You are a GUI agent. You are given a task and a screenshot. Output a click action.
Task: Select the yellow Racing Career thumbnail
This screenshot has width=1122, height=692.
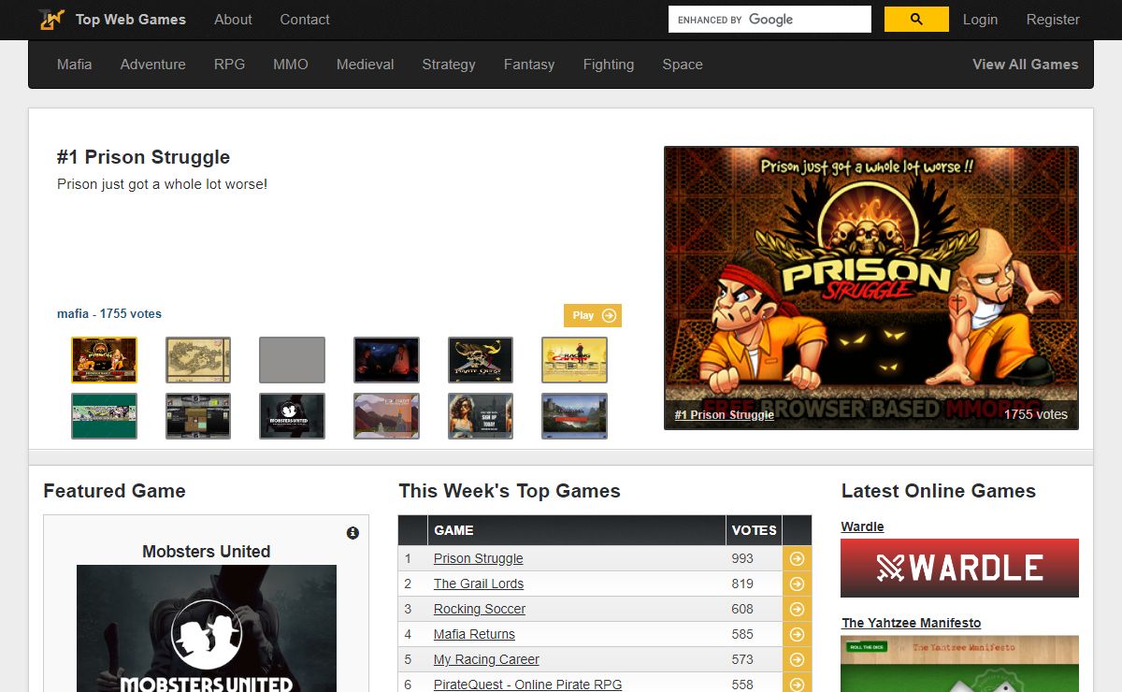pos(574,360)
